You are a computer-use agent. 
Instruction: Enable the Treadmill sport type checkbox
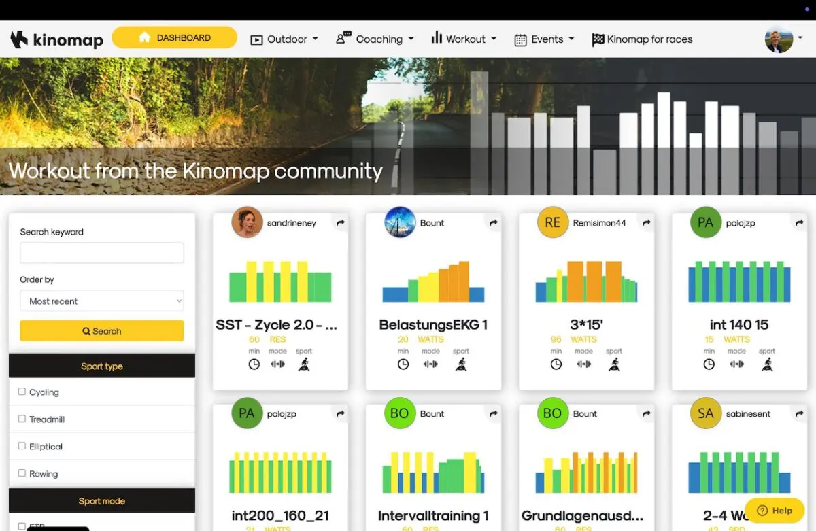(x=22, y=419)
